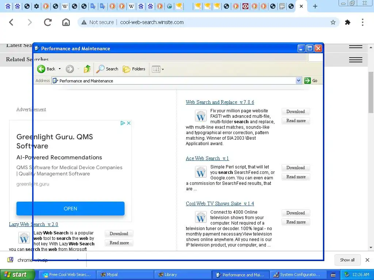Toggle the Folders pane button
The width and height of the screenshot is (374, 280).
coord(134,69)
